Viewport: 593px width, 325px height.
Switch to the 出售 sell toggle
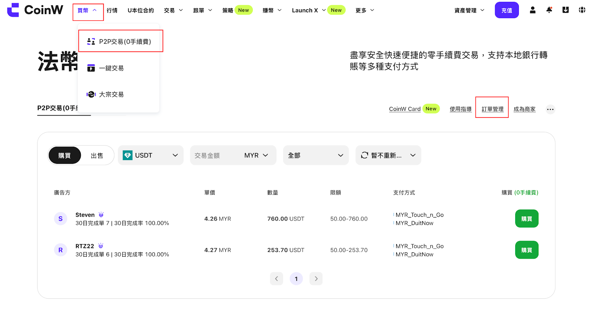[x=97, y=155]
